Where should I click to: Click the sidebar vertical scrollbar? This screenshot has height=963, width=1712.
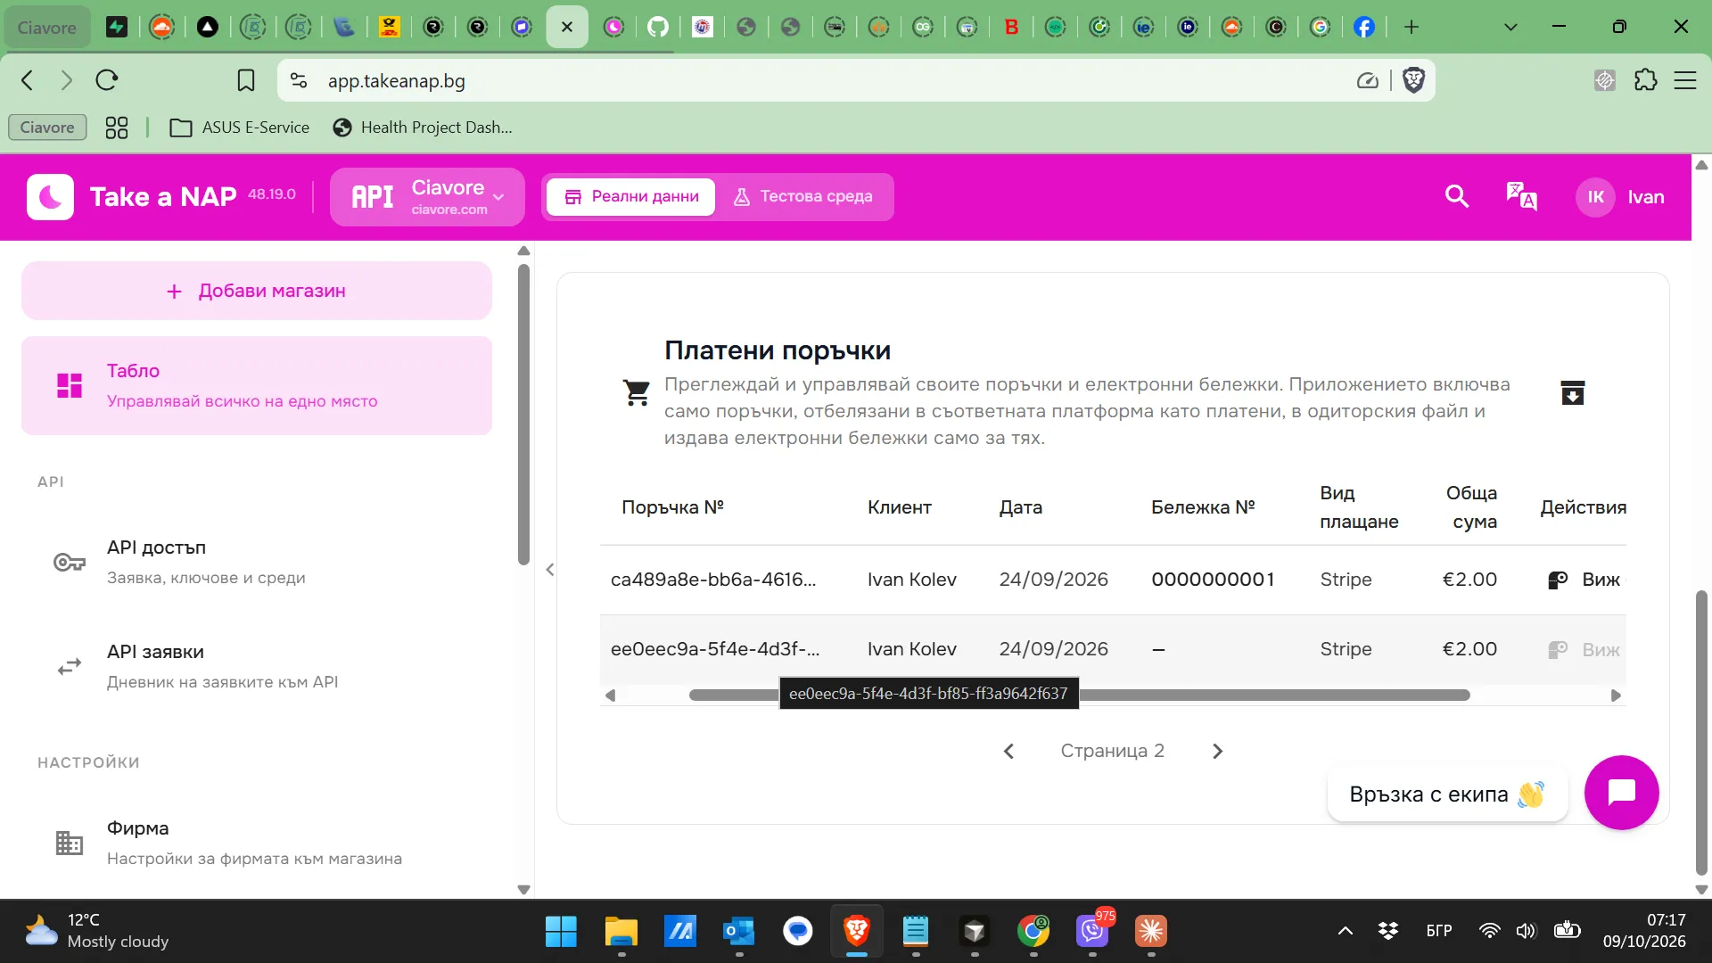click(523, 415)
